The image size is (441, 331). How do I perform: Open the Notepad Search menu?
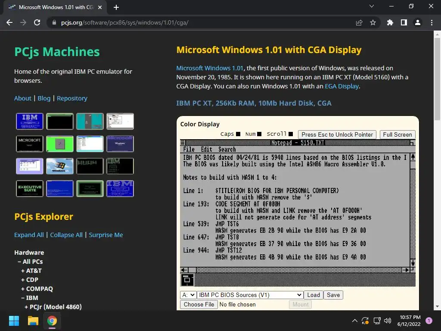pyautogui.click(x=227, y=150)
